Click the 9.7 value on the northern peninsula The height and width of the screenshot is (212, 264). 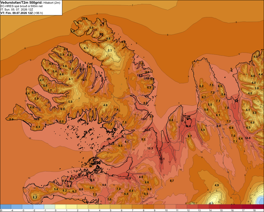point(102,25)
